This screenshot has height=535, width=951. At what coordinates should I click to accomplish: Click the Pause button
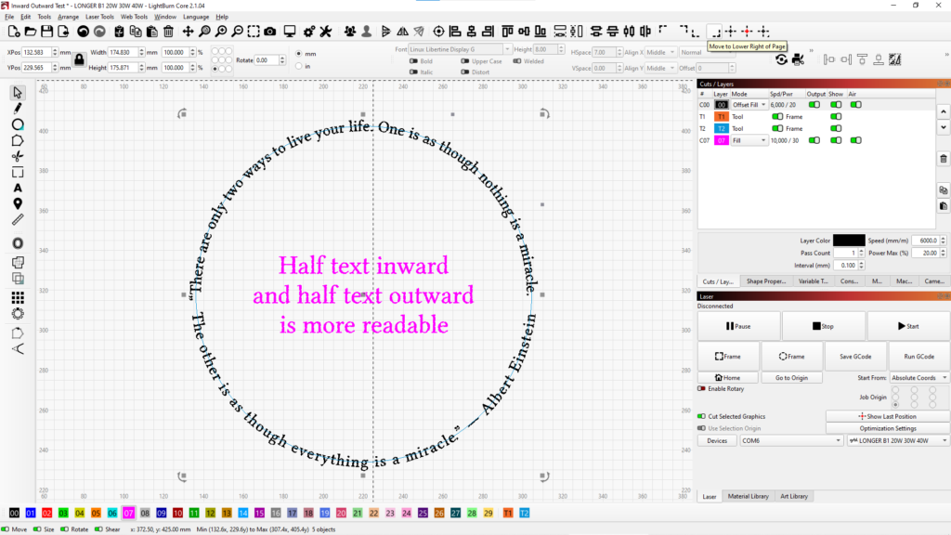click(x=738, y=326)
